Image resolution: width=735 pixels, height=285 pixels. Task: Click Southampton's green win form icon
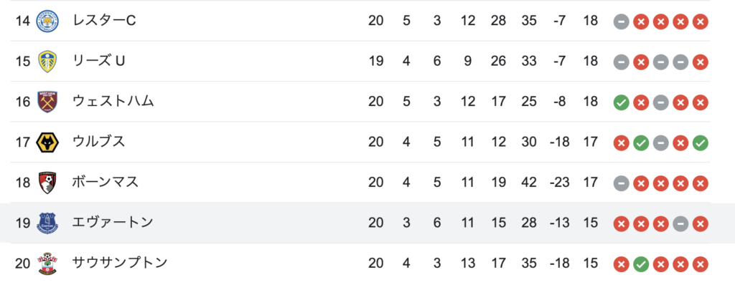641,264
